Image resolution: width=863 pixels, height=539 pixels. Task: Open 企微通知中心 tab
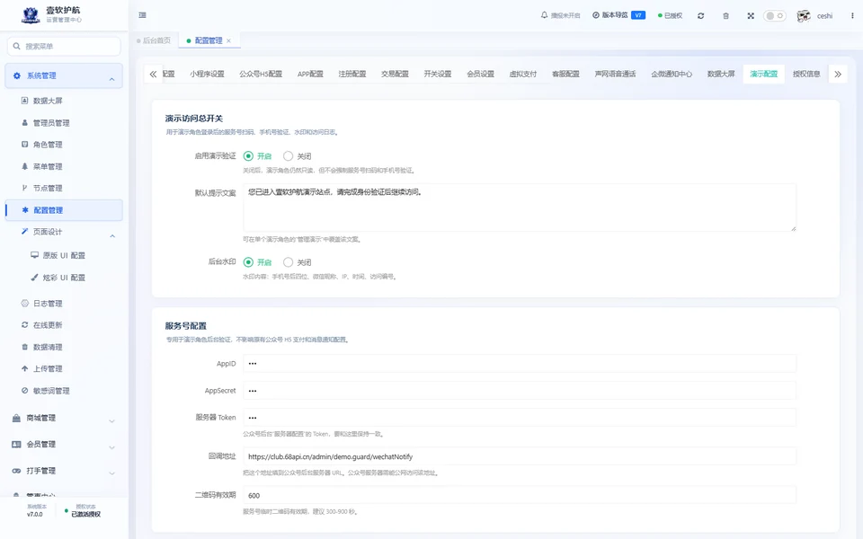672,74
